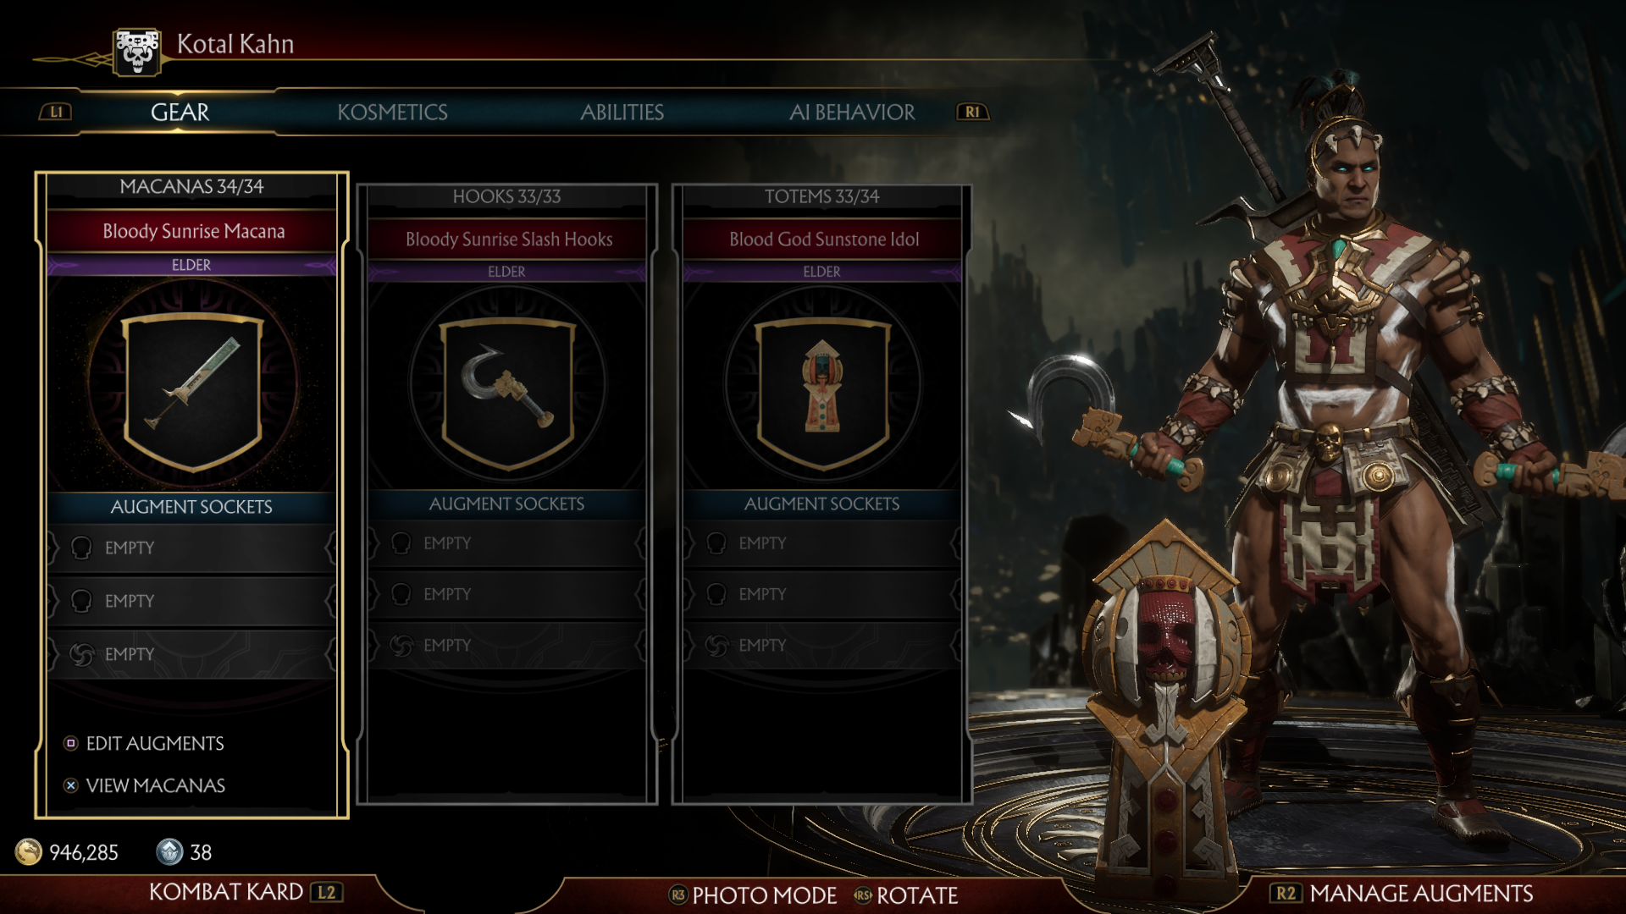Select the second empty Hooks augment socket

point(507,594)
